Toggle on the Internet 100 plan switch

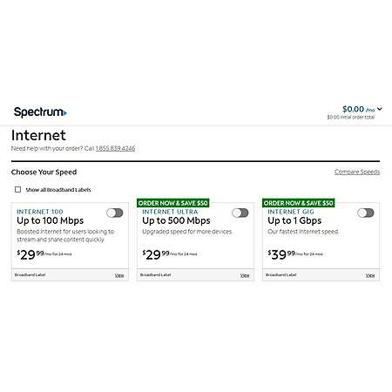(x=115, y=213)
